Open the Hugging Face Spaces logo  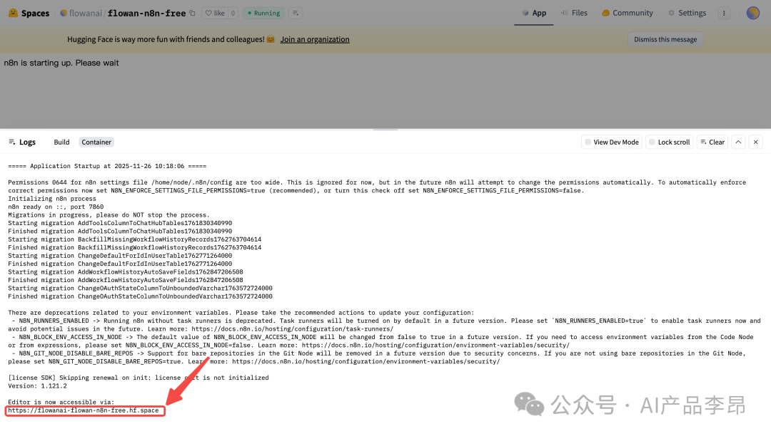click(29, 14)
